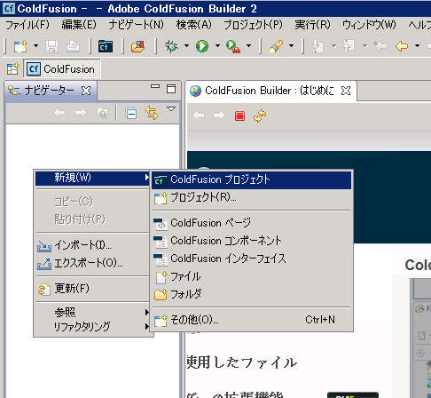The width and height of the screenshot is (431, 398).
Task: Open the ファイル(F) menu
Action: [27, 25]
